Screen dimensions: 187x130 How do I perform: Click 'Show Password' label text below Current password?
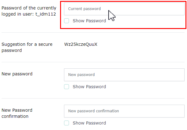pyautogui.click(x=89, y=21)
